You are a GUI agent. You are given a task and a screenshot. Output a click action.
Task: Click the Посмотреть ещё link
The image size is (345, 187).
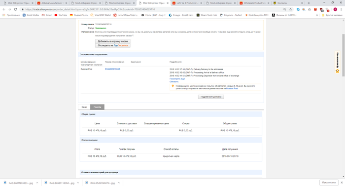point(177,79)
